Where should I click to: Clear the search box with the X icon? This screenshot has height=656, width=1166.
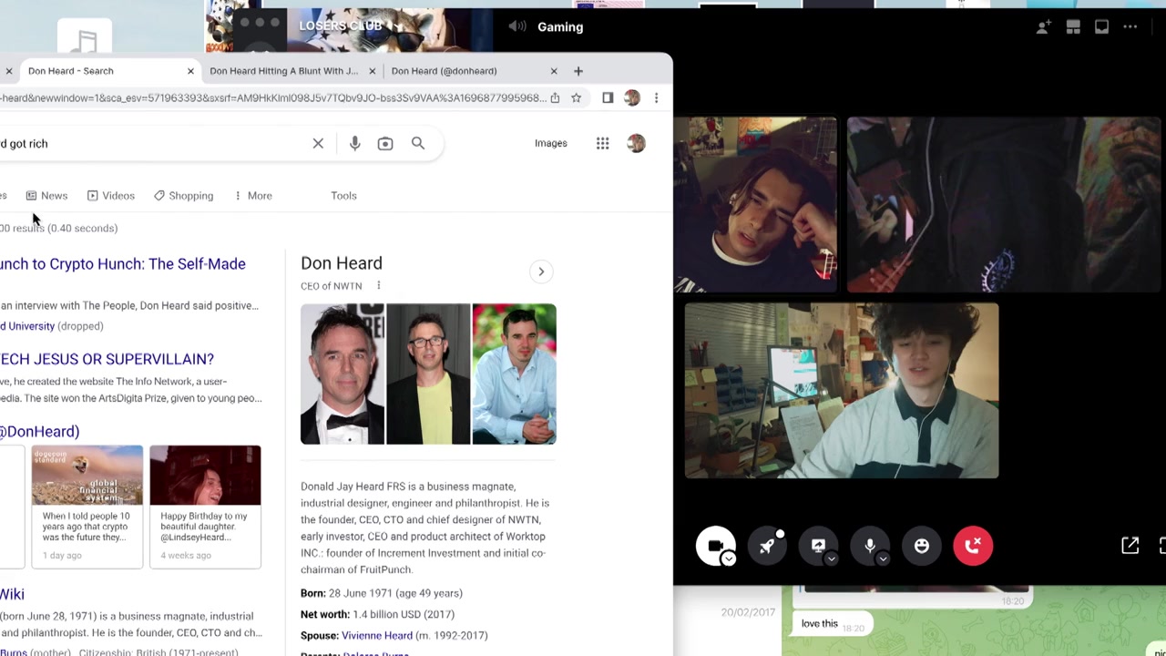point(318,143)
